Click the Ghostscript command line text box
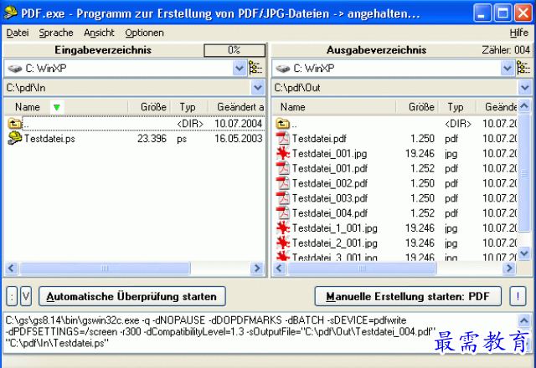536x368 pixels. (x=260, y=332)
